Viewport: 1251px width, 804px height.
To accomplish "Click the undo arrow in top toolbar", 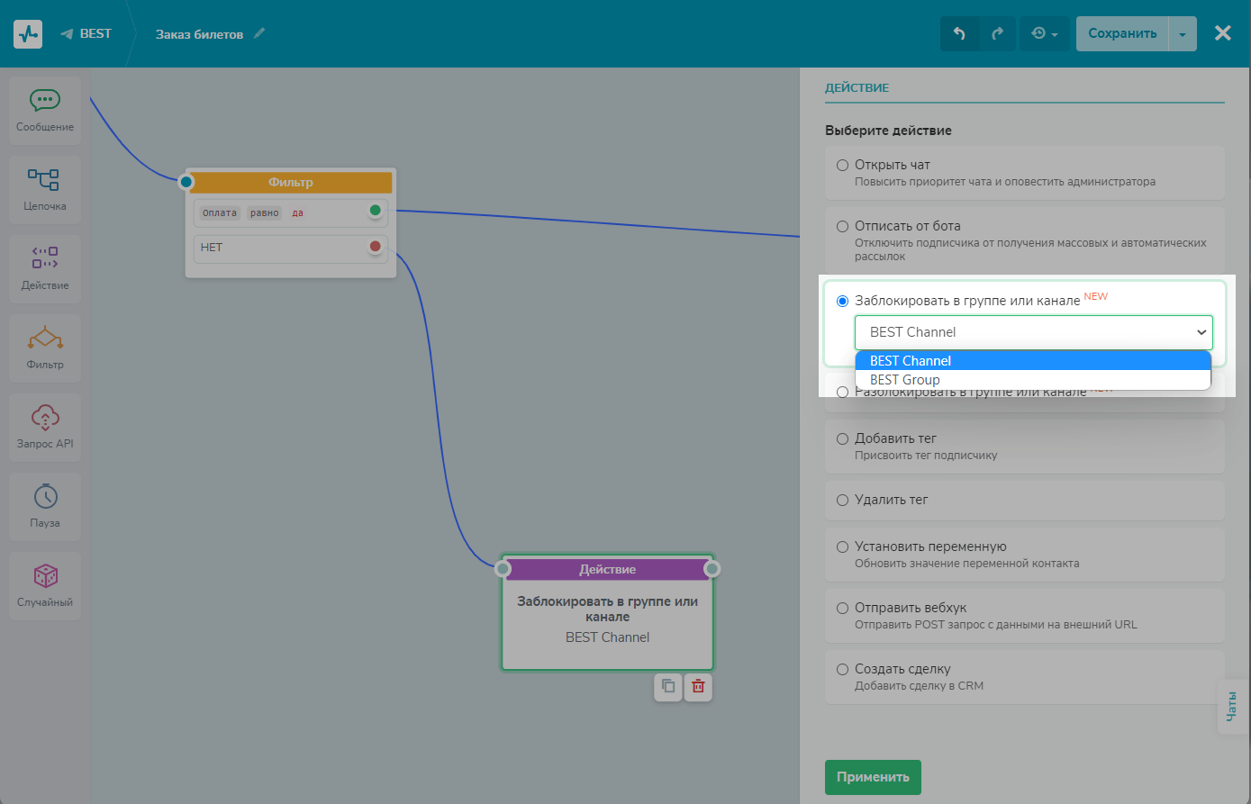I will click(x=959, y=33).
